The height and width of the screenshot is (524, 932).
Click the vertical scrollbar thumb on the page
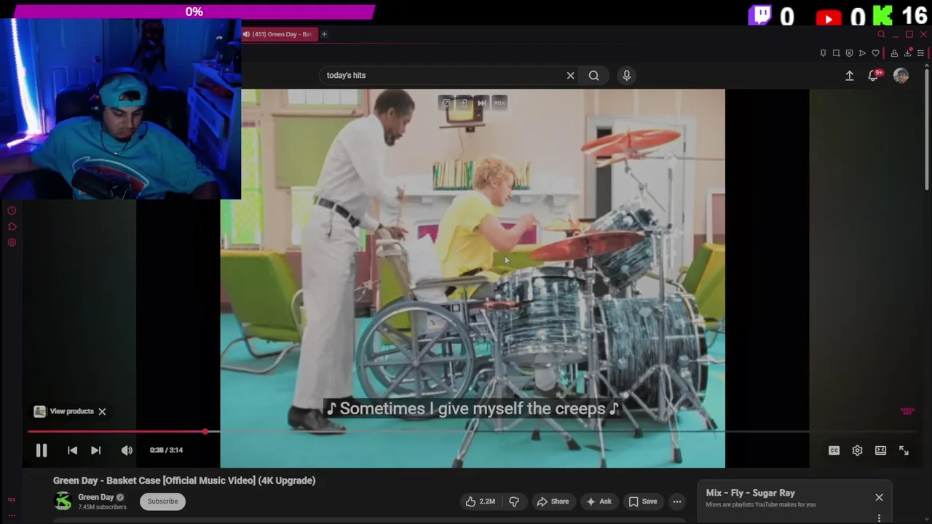pos(927,131)
